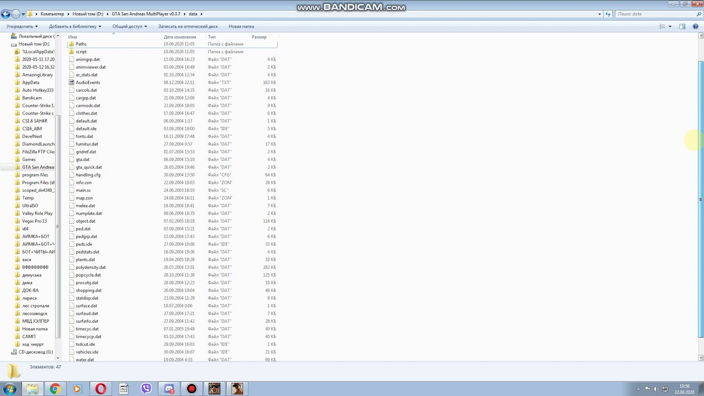Open Google Chrome from the taskbar

pyautogui.click(x=55, y=389)
